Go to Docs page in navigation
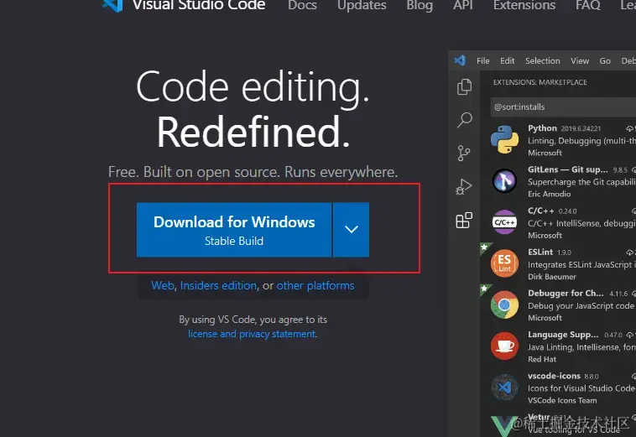636x437 pixels. coord(302,5)
